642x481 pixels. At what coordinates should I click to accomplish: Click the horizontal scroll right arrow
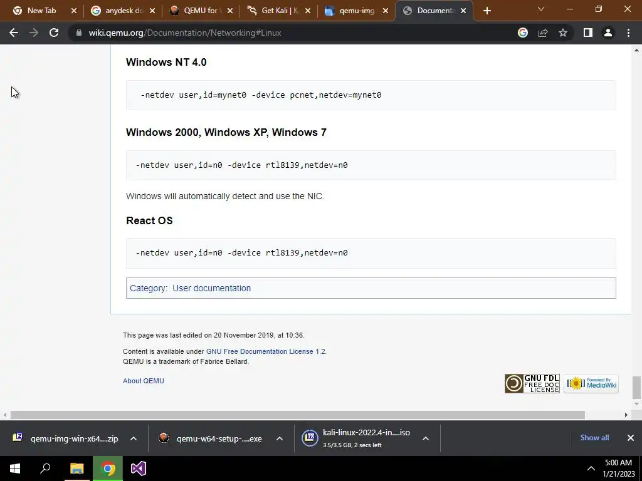(x=626, y=415)
